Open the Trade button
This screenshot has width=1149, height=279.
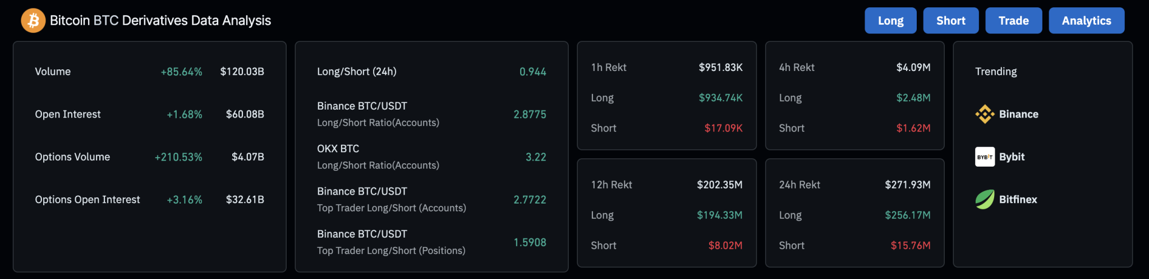pyautogui.click(x=1013, y=21)
